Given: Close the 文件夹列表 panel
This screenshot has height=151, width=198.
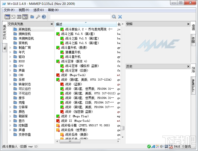Looking at the screenshot, I should click(52, 24).
